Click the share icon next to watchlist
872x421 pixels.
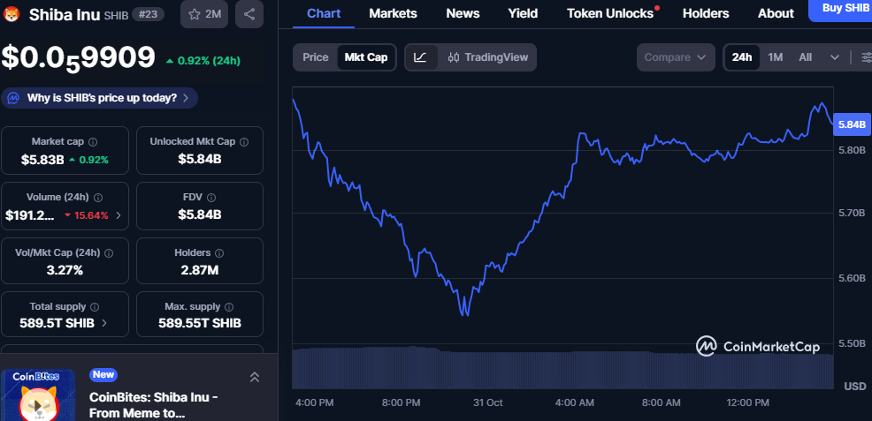[249, 14]
